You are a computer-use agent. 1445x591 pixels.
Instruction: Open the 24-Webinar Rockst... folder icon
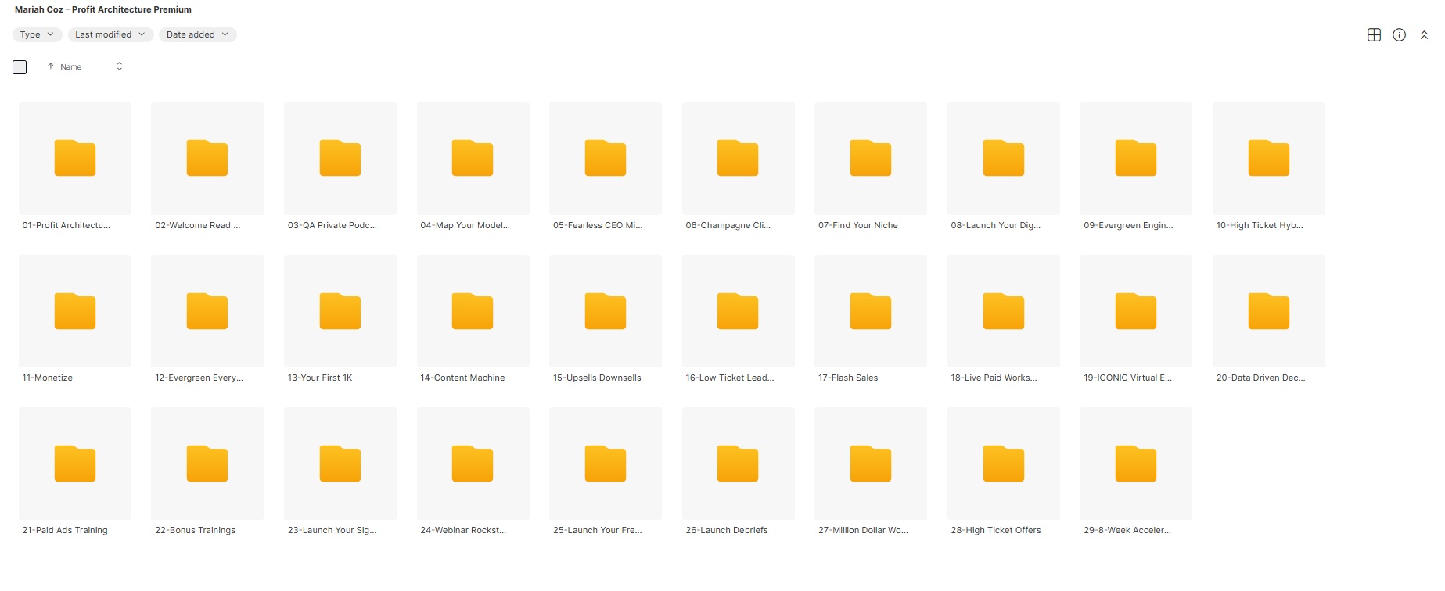coord(473,464)
